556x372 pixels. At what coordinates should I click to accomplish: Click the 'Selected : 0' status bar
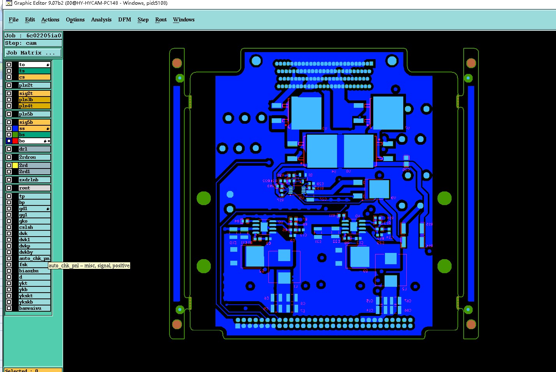(x=33, y=370)
